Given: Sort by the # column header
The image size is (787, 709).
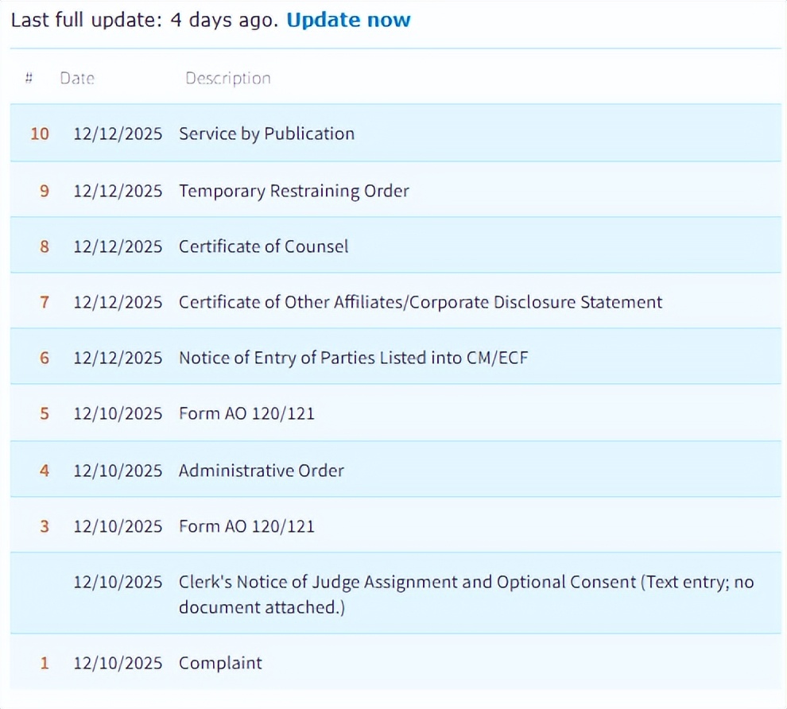Looking at the screenshot, I should 29,78.
